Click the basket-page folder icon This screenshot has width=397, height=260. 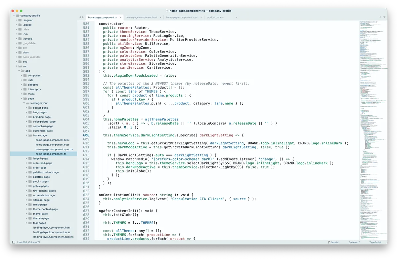point(30,108)
